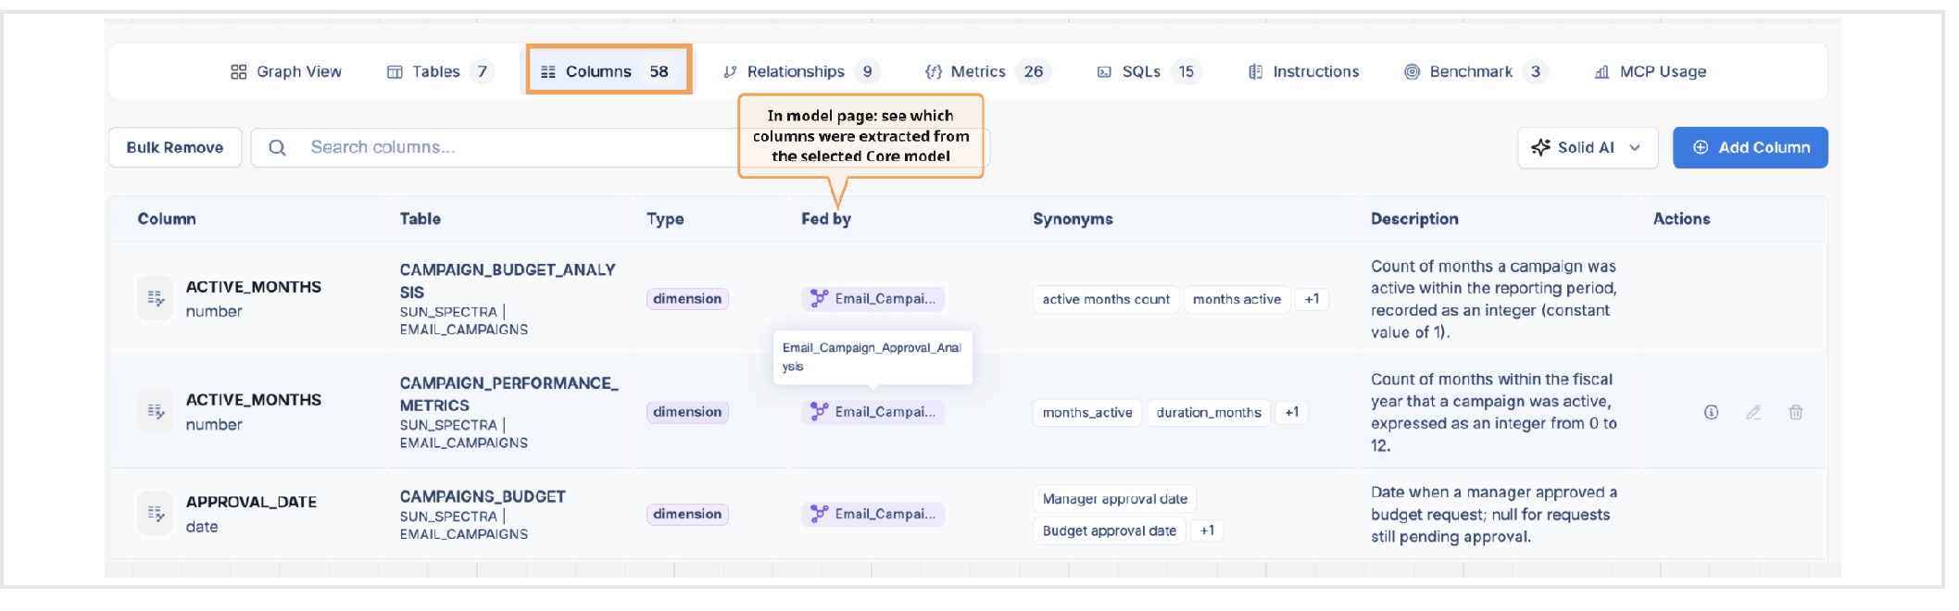Image resolution: width=1959 pixels, height=611 pixels.
Task: Go to the Metrics tab
Action: pyautogui.click(x=987, y=72)
